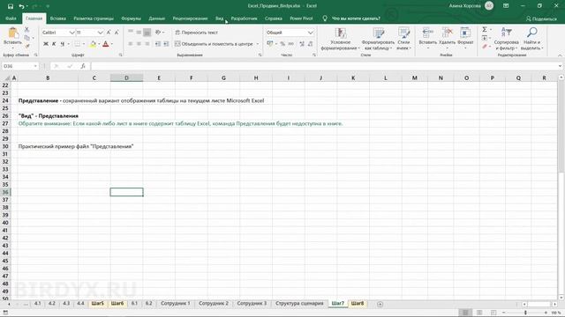Click the Format Painter brush icon
Image resolution: width=565 pixels, height=317 pixels.
(27, 46)
